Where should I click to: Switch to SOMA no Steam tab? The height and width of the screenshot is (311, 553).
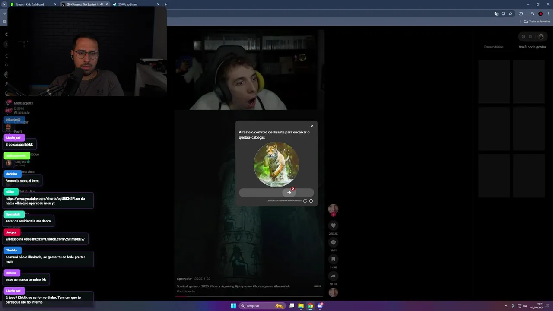[x=136, y=4]
